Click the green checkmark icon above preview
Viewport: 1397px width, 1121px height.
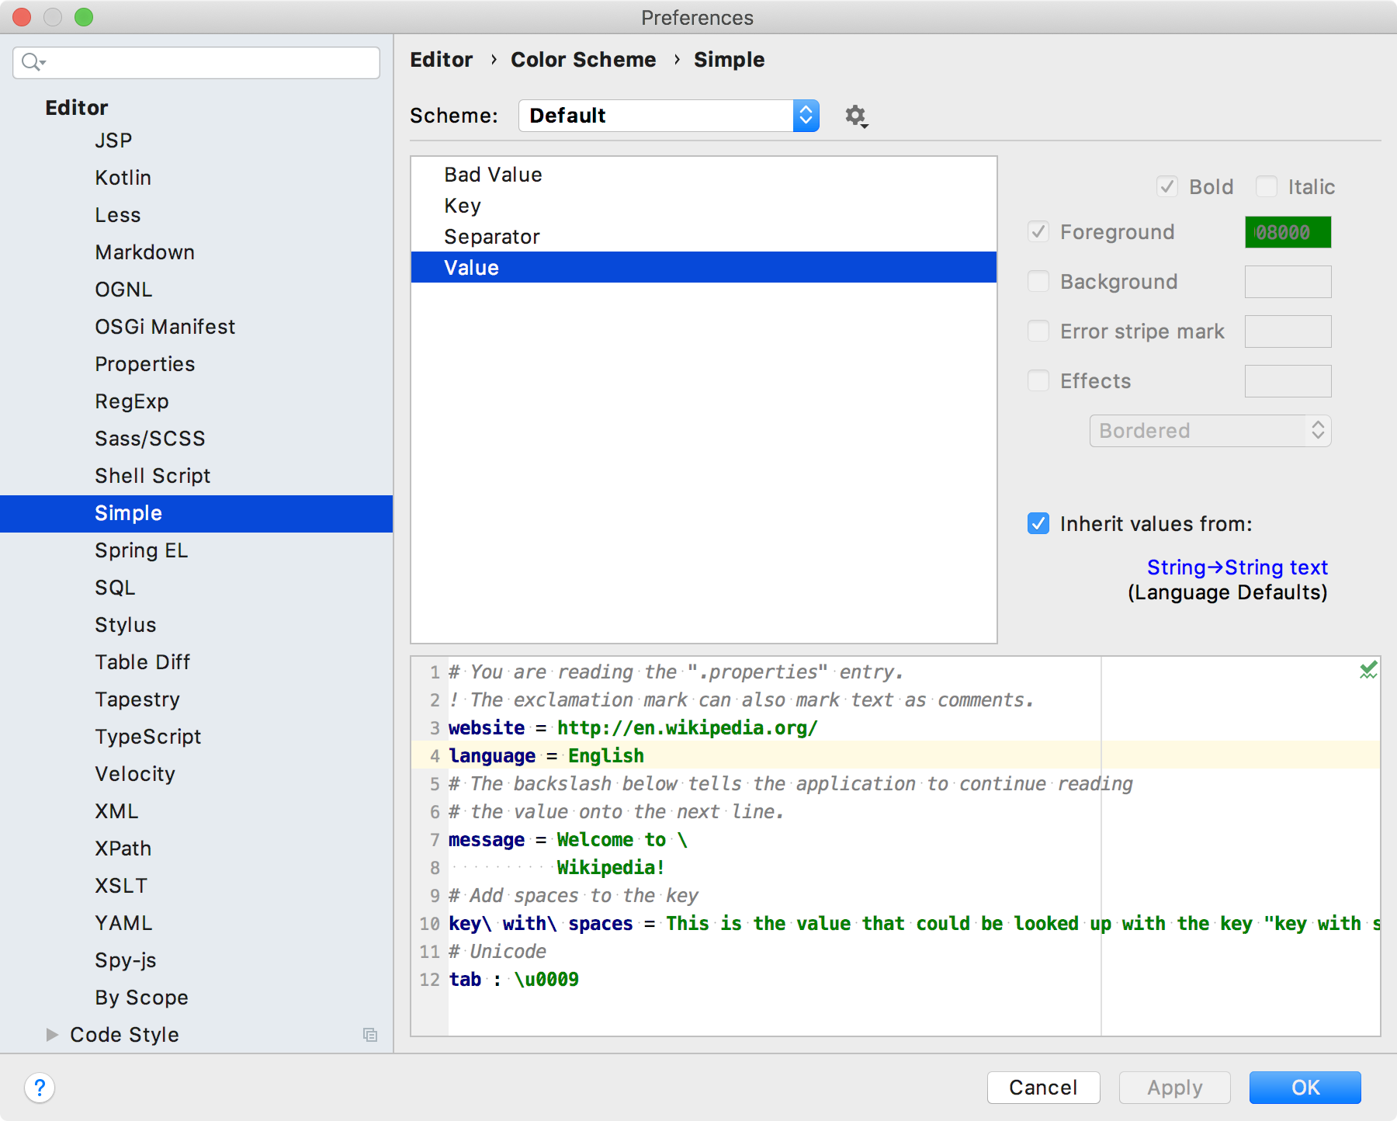(x=1368, y=669)
